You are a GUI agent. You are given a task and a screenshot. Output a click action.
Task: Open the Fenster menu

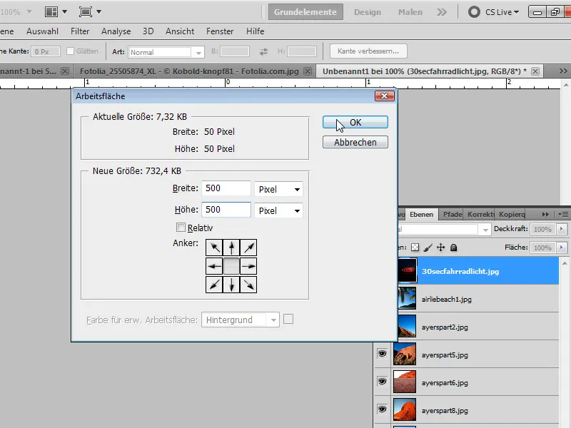[x=220, y=31]
